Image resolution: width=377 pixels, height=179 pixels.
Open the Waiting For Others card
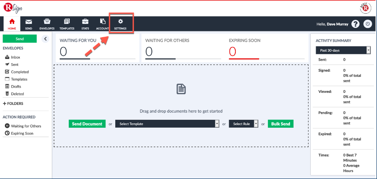183,48
